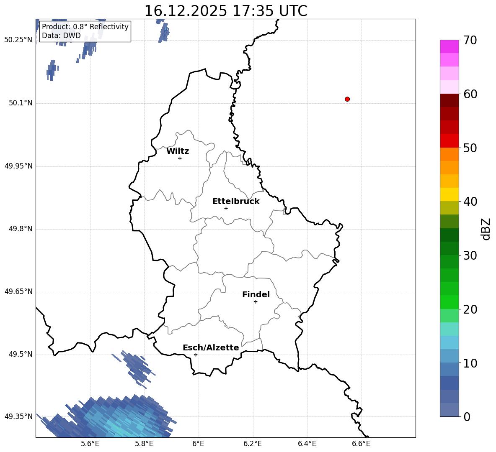Click the 6.2°E longitude label
Viewport: 496px width, 452px height.
(x=253, y=444)
